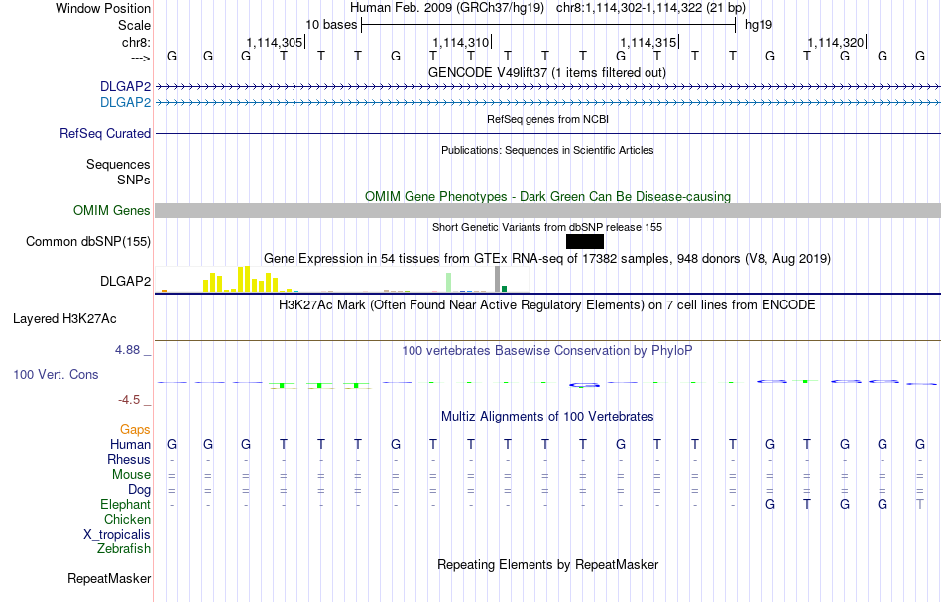Click the PhyloP Basewise Conservation title

(x=547, y=350)
